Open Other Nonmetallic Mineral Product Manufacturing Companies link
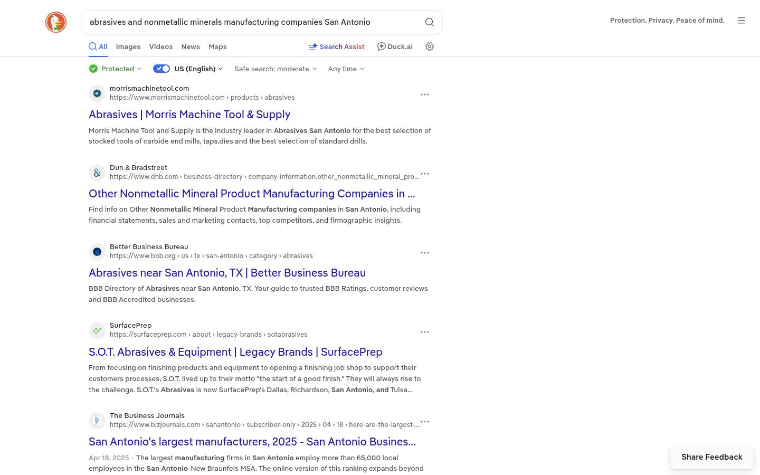Screen dimensions: 760x475 (x=252, y=194)
